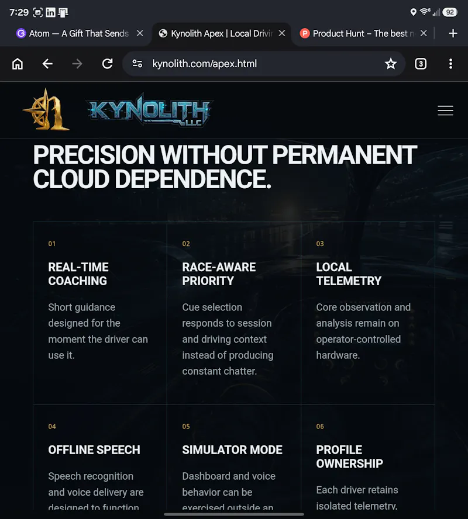This screenshot has width=468, height=519.
Task: Click the 'LOCAL TELEMETRY' heading
Action: [x=349, y=274]
